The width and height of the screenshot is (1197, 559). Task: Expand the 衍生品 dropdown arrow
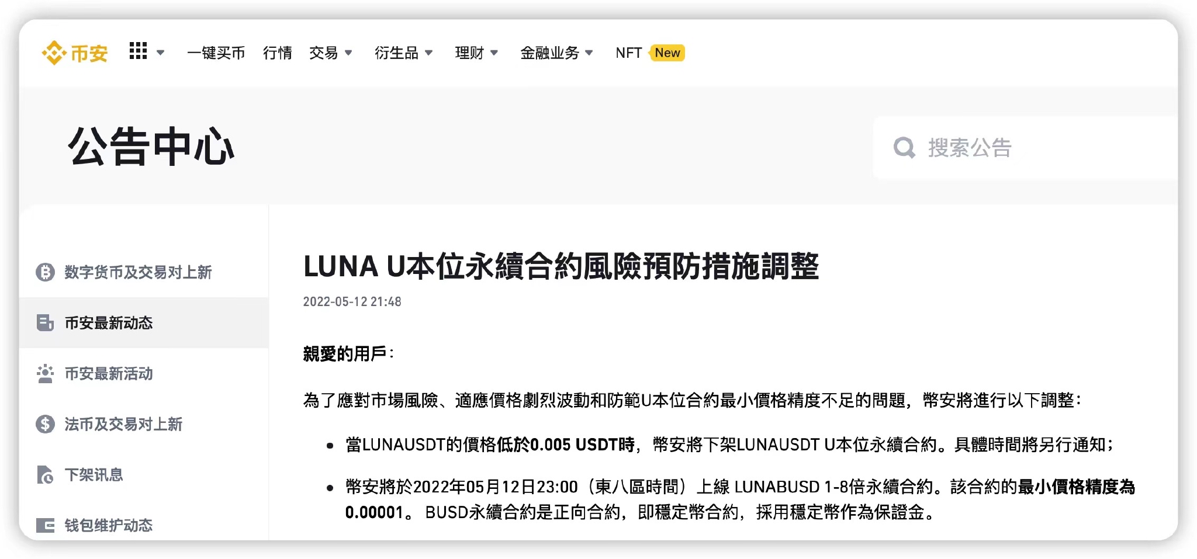[x=428, y=53]
